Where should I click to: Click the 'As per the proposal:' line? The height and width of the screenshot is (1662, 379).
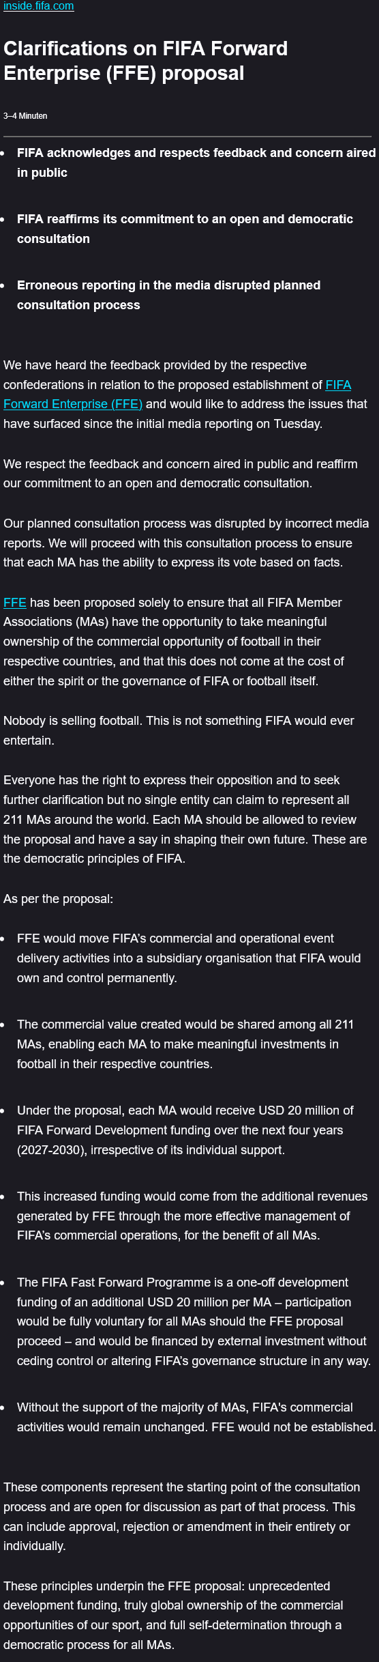58,899
